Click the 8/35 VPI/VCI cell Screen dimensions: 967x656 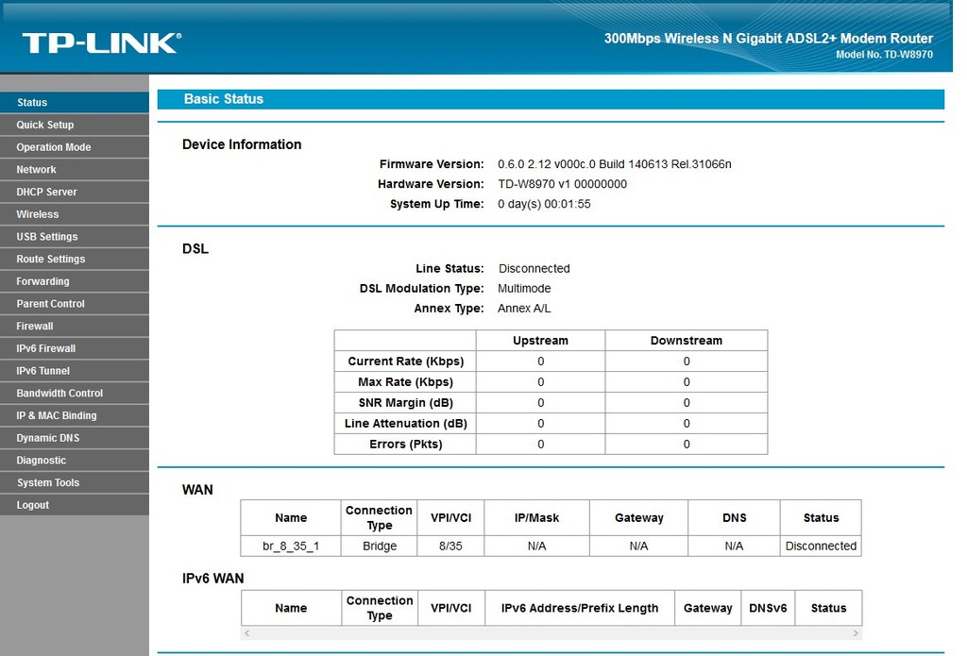[x=450, y=547]
